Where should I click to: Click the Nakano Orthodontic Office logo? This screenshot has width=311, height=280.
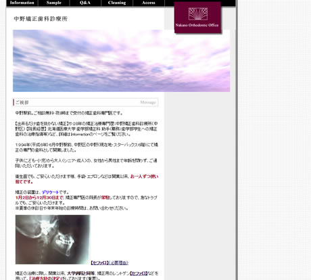pos(197,18)
